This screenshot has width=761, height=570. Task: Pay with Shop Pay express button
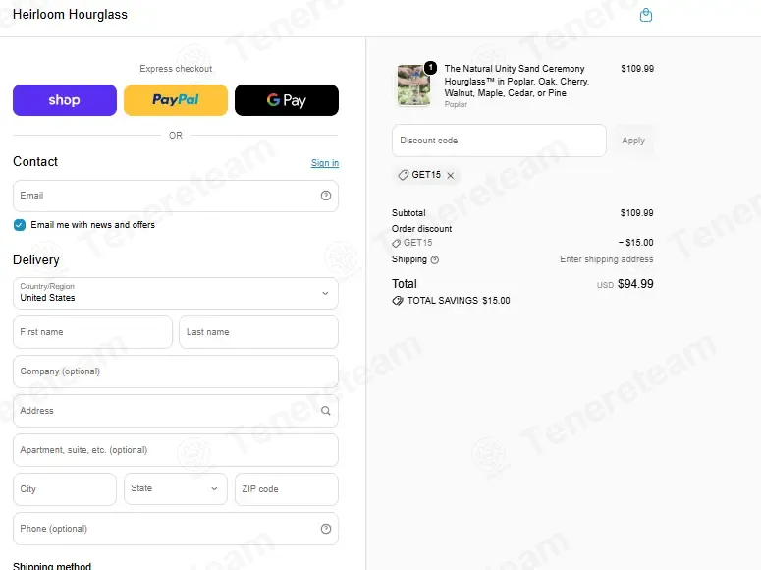(x=65, y=100)
